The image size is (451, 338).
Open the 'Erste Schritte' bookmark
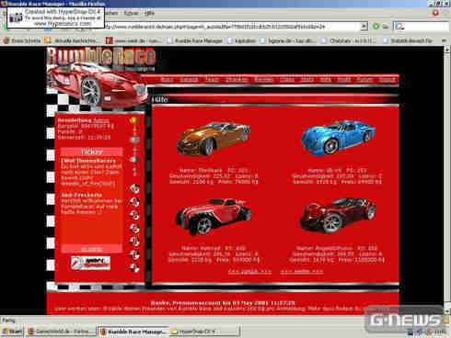click(22, 40)
